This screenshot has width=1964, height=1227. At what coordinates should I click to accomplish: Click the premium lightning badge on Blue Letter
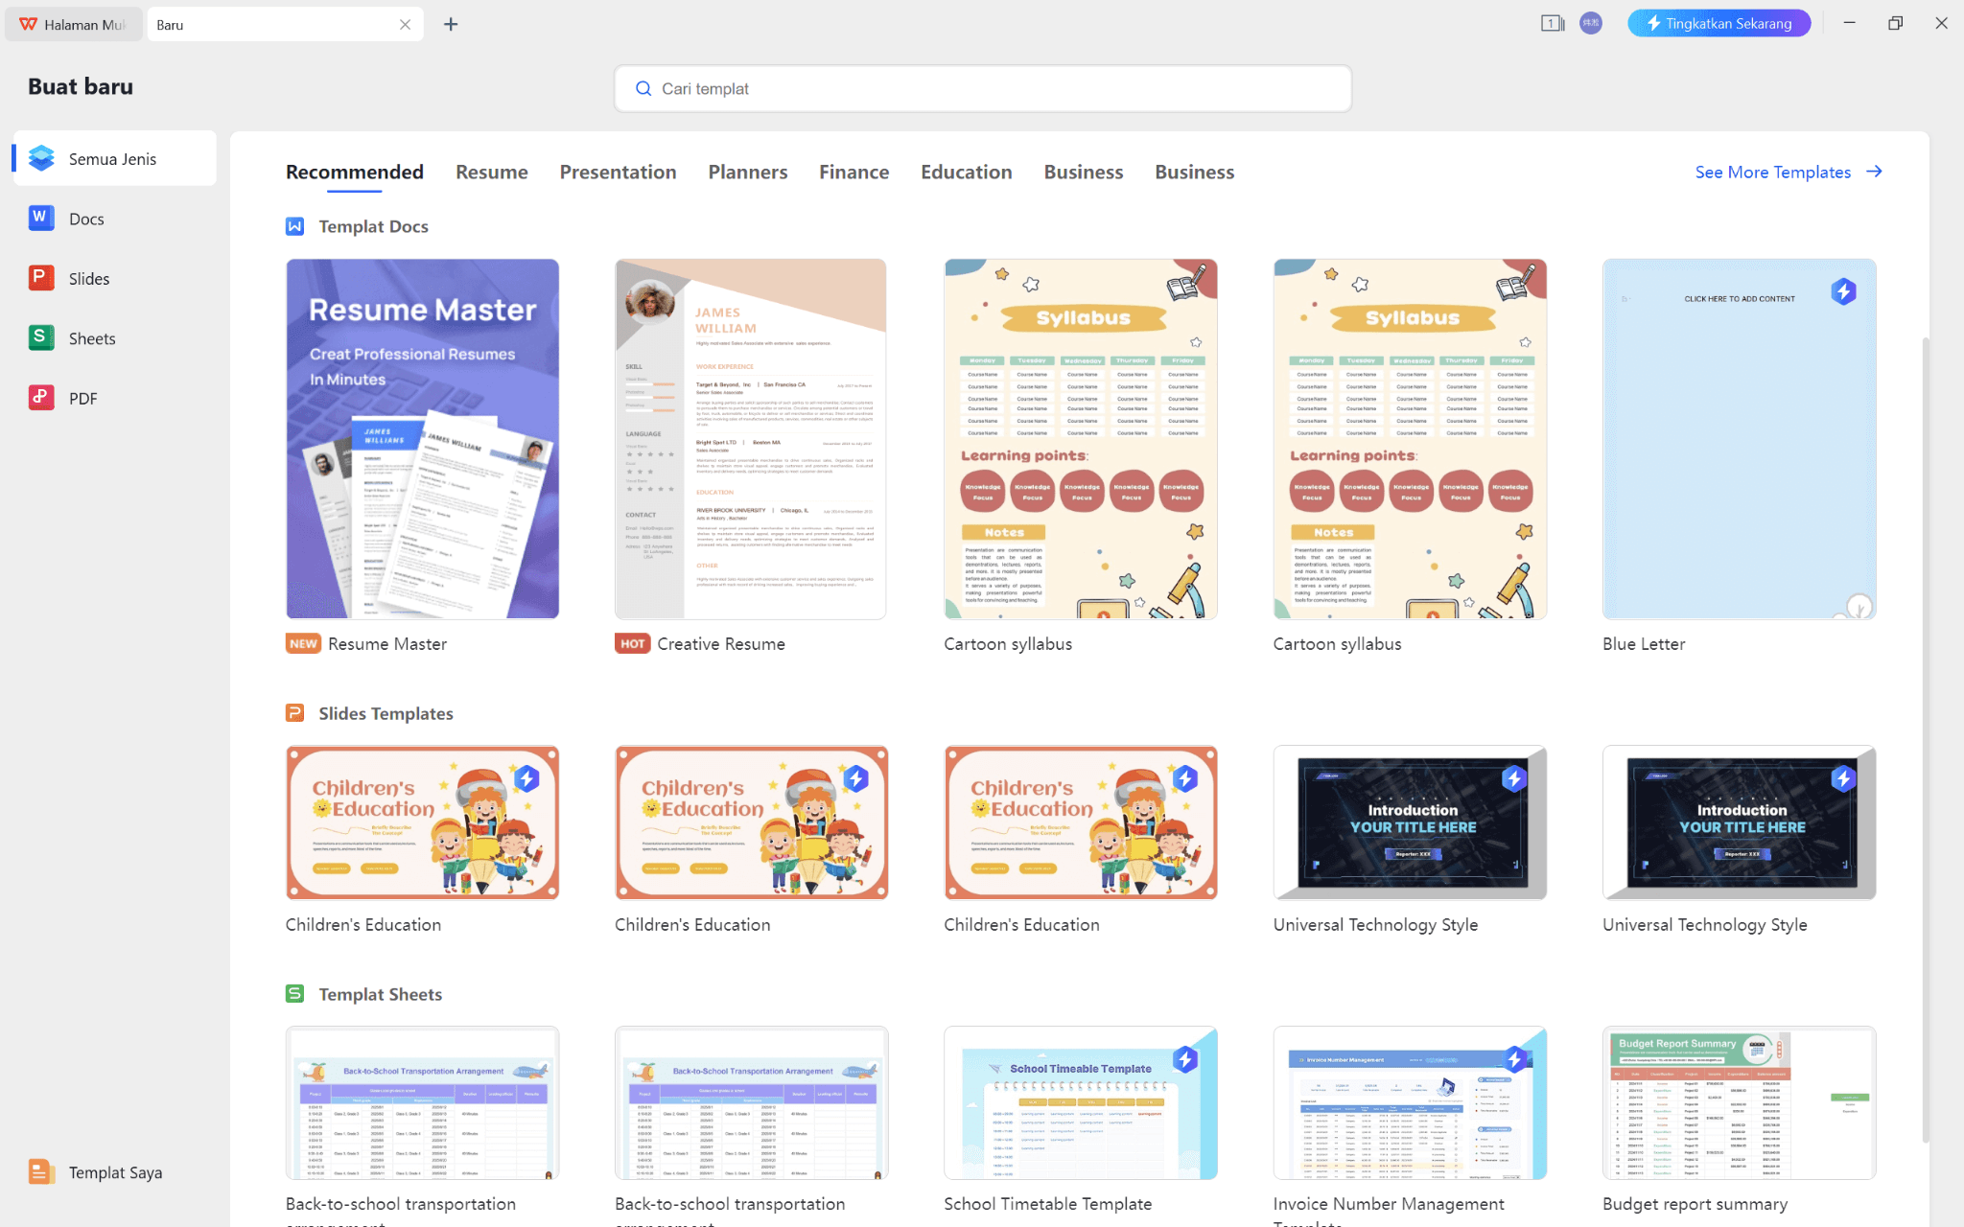click(x=1844, y=290)
